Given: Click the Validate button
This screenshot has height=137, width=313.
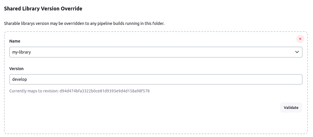Looking at the screenshot, I should click(x=291, y=107).
